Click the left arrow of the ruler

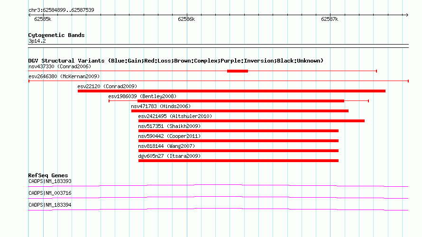coord(29,15)
